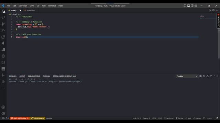Toggle the primary side bar layout icon

(x=185, y=6)
